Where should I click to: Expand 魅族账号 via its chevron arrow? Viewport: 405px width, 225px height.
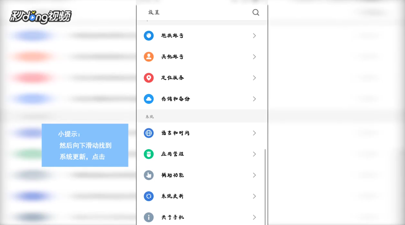pyautogui.click(x=255, y=36)
